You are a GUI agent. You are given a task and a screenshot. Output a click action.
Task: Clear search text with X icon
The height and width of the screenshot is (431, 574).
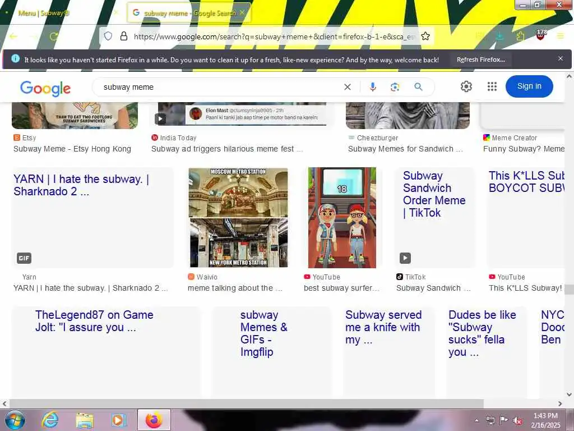coord(348,87)
